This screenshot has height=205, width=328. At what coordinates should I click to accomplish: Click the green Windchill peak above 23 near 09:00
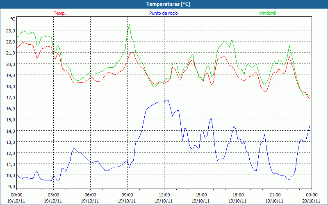(129, 25)
